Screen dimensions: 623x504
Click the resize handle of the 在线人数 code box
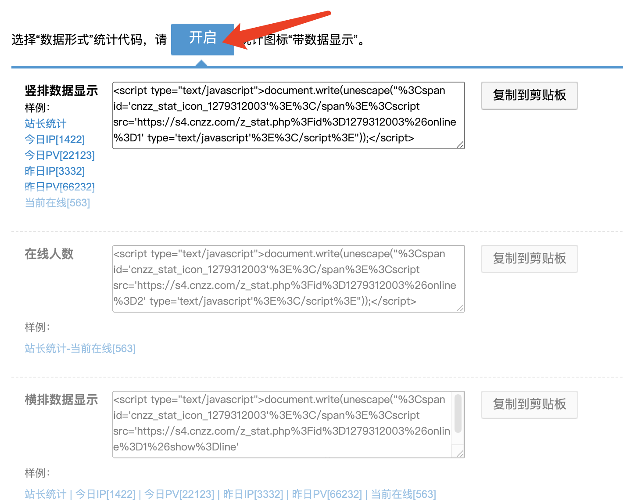tap(460, 308)
